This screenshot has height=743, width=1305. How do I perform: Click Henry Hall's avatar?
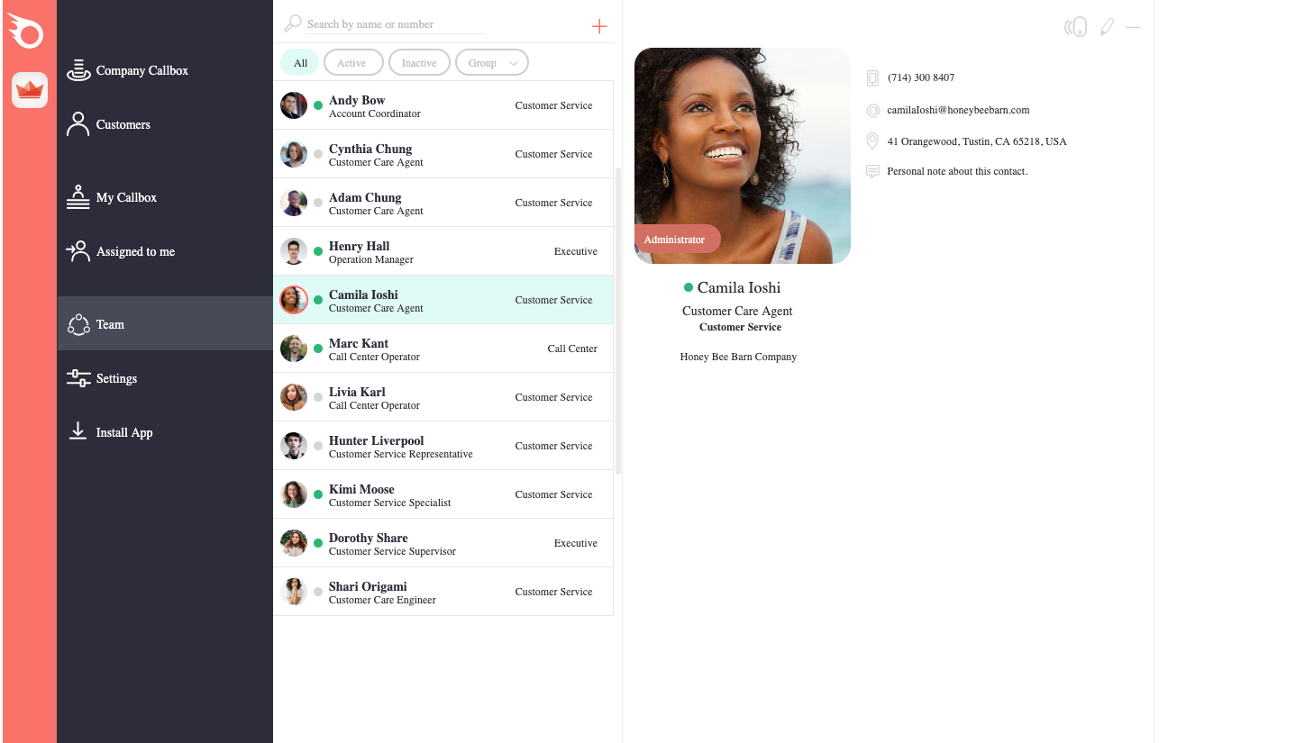(294, 251)
